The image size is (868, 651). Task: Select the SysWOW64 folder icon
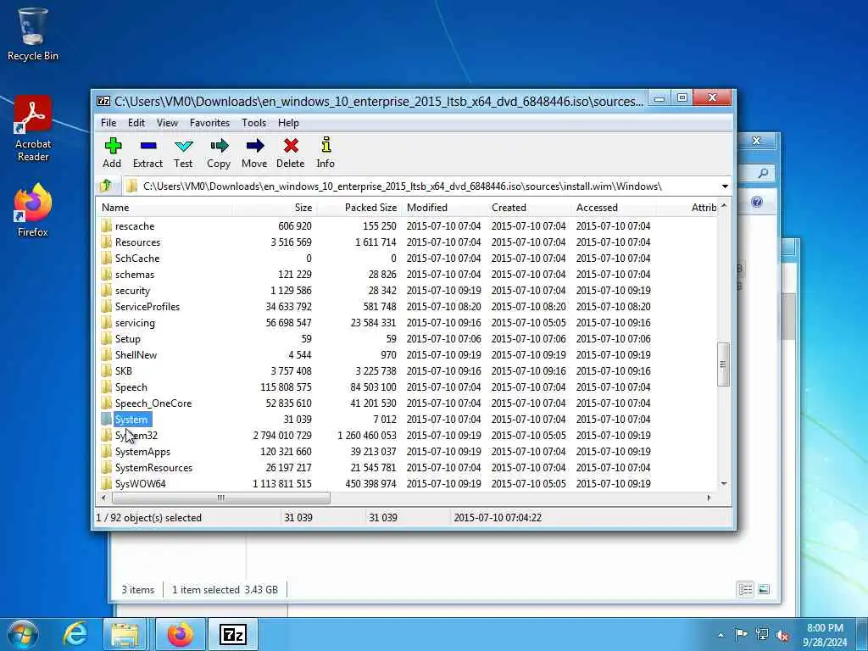tap(106, 483)
